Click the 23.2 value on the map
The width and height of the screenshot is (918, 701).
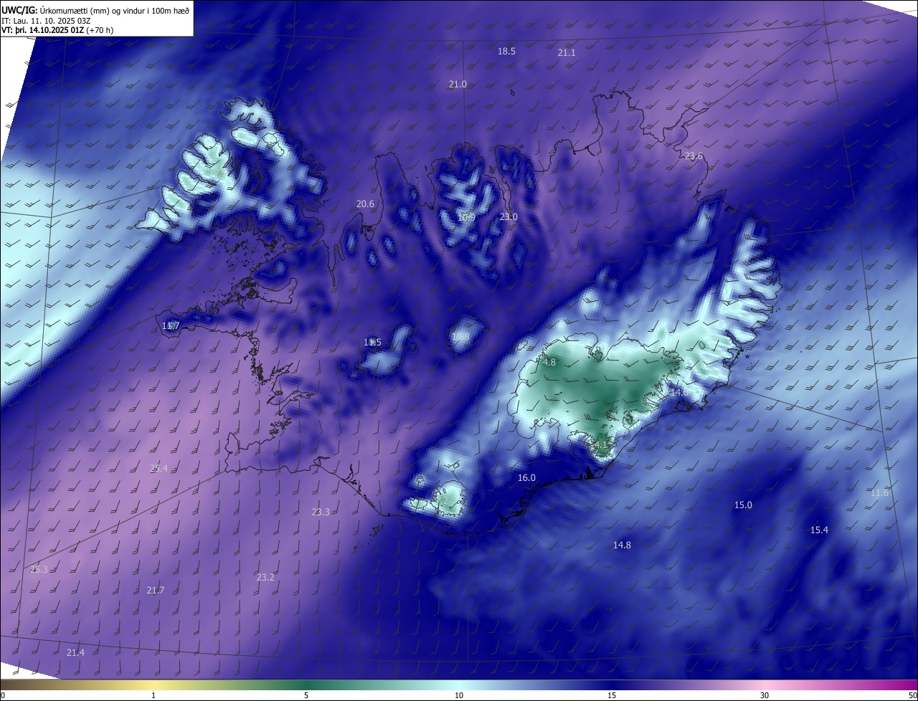click(265, 578)
